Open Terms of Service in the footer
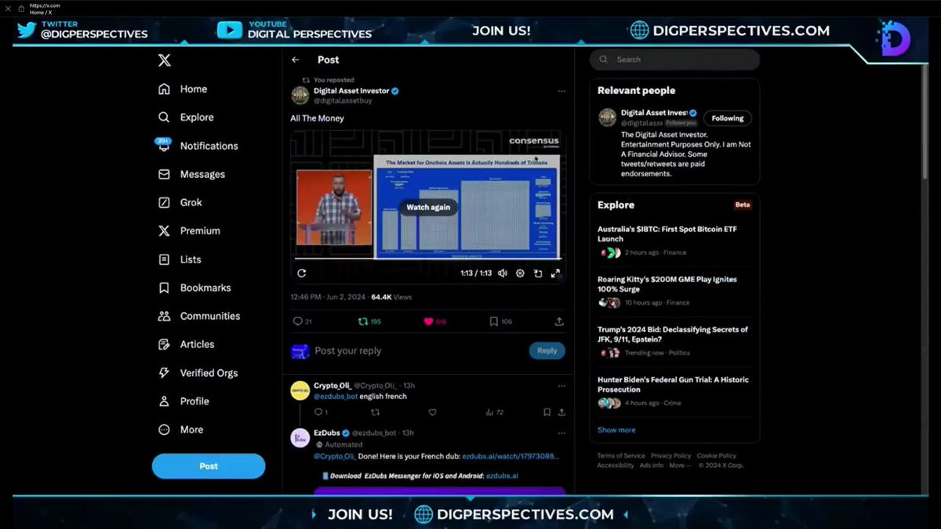Viewport: 941px width, 529px height. pos(621,455)
